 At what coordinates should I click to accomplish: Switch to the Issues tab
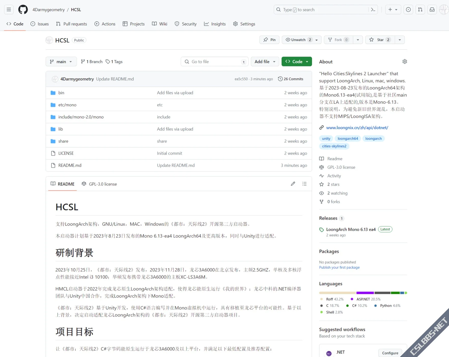pyautogui.click(x=40, y=24)
